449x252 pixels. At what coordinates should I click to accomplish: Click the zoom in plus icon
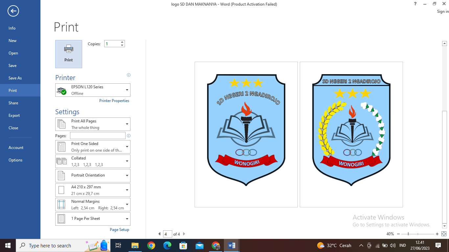click(x=437, y=234)
